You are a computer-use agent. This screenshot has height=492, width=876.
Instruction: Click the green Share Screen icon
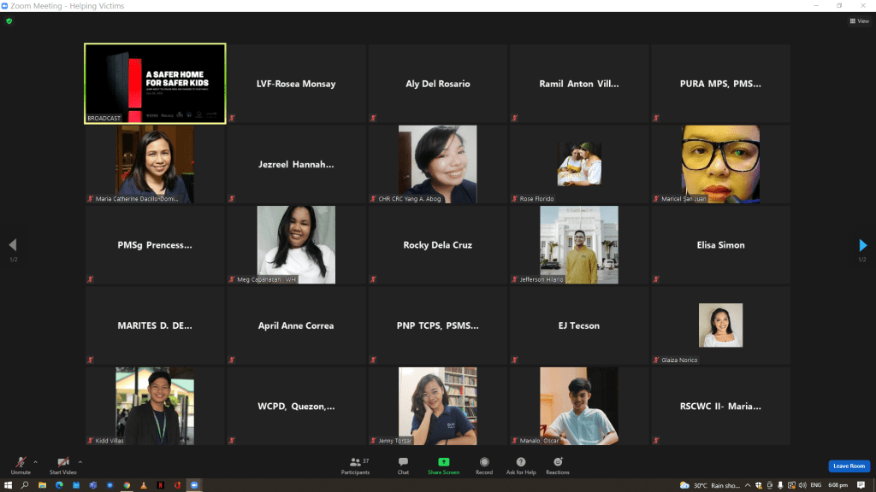(443, 462)
